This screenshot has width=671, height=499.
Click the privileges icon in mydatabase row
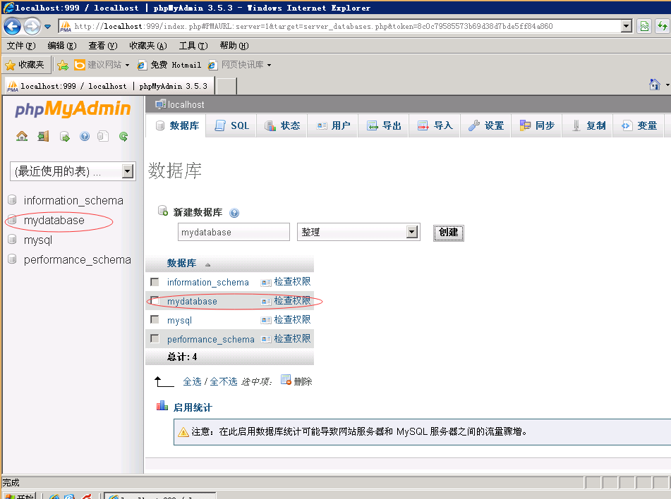coord(266,302)
